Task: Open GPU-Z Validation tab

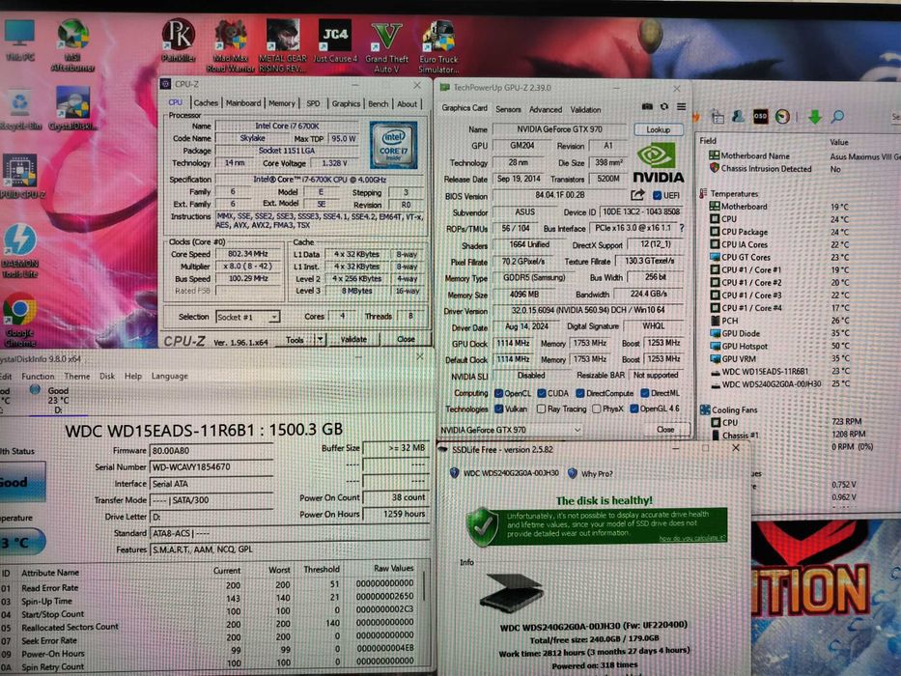Action: [585, 109]
